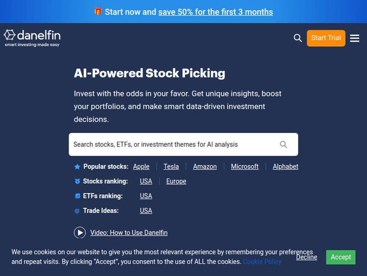Screen dimensions: 367x276
Task: Click the magnifier icon inside search box
Action: coord(283,145)
